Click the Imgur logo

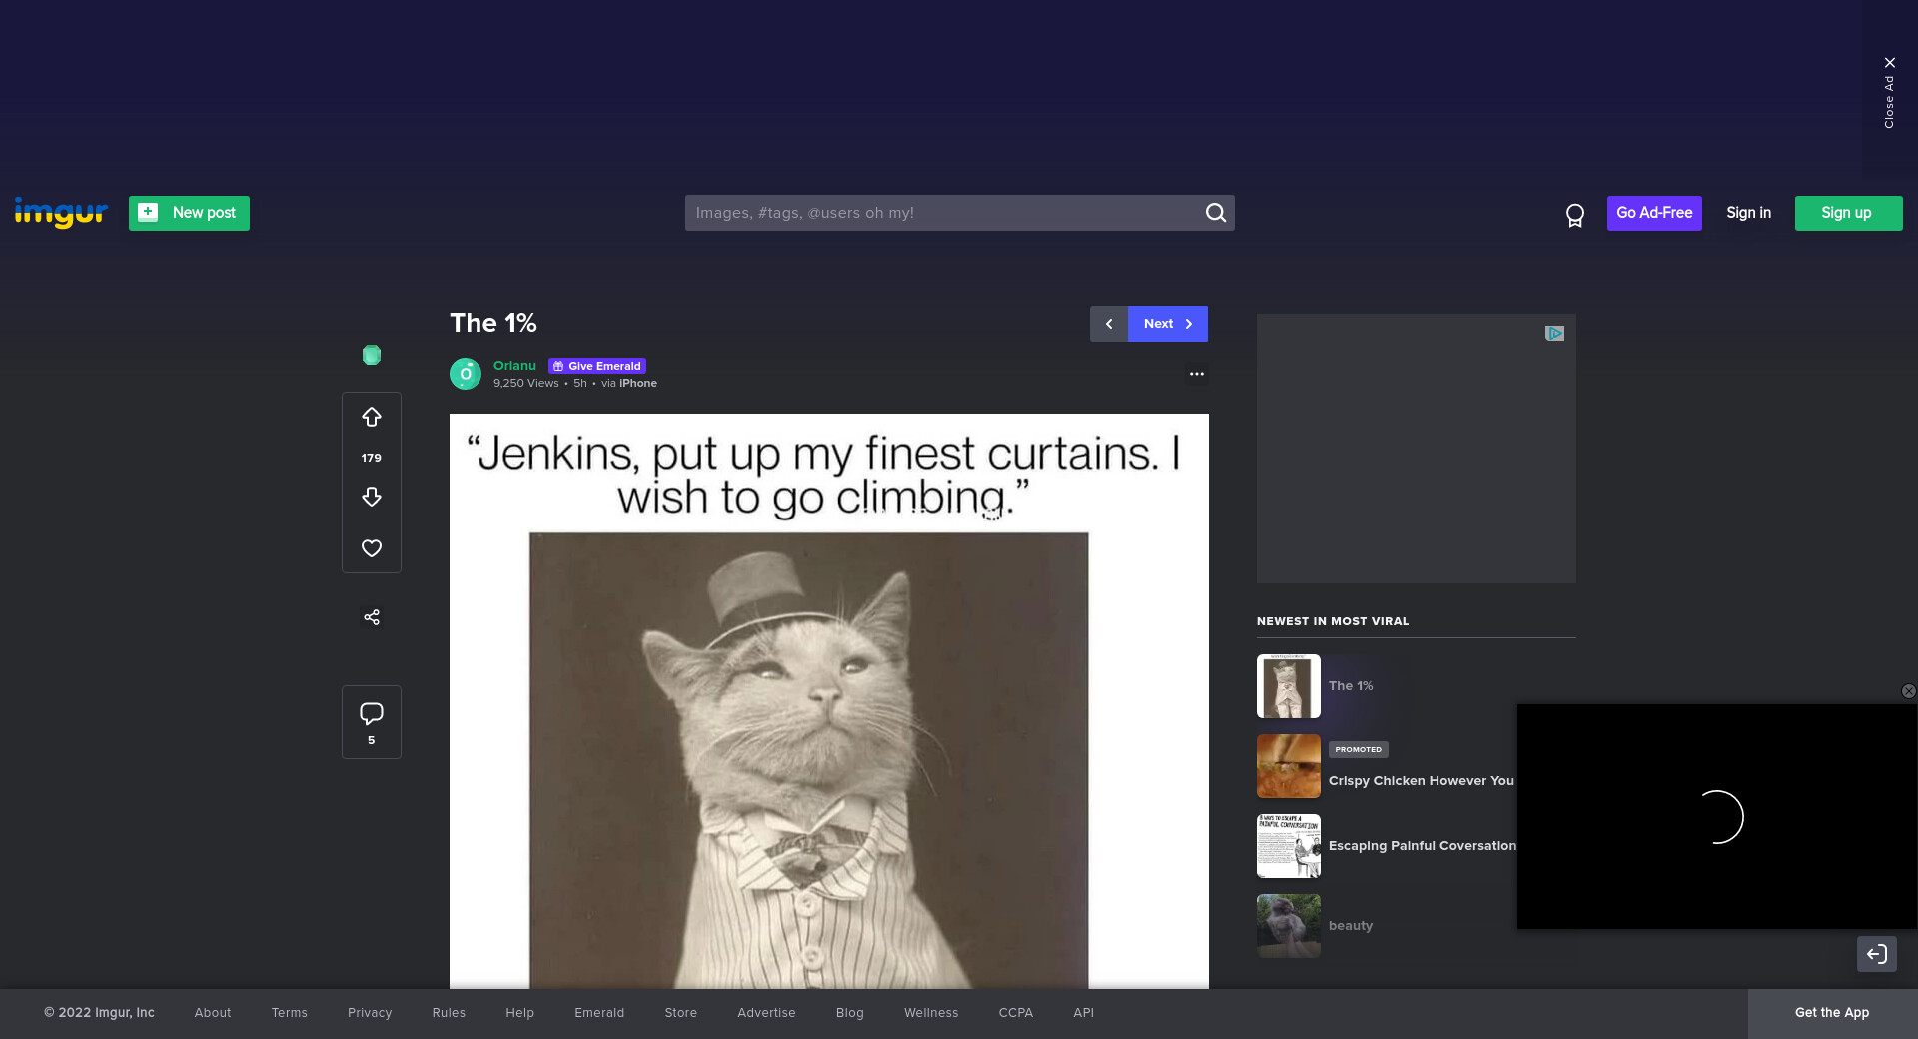61,212
